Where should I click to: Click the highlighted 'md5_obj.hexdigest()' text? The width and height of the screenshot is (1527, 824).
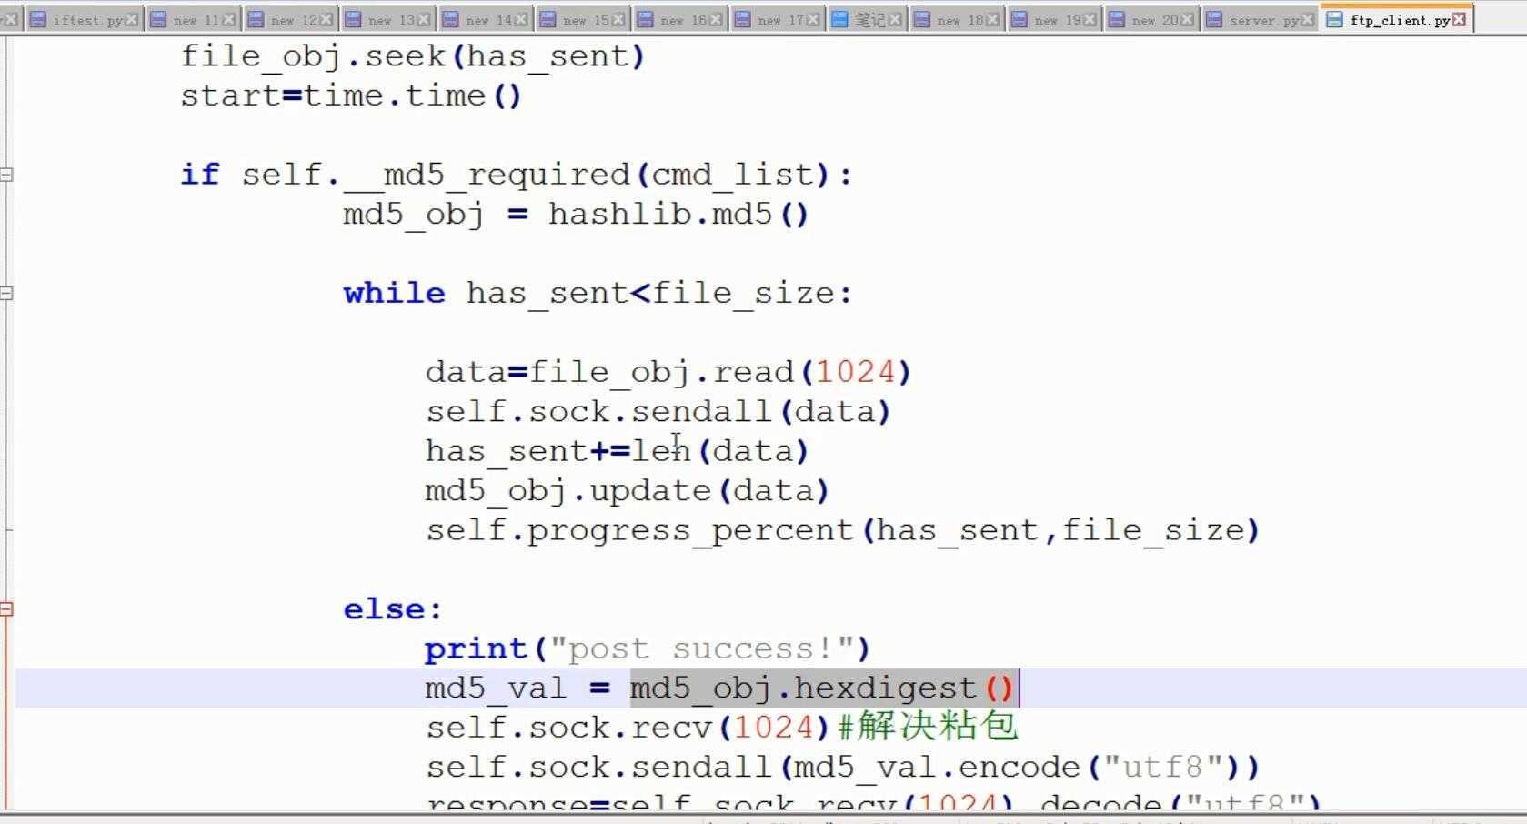tap(822, 688)
